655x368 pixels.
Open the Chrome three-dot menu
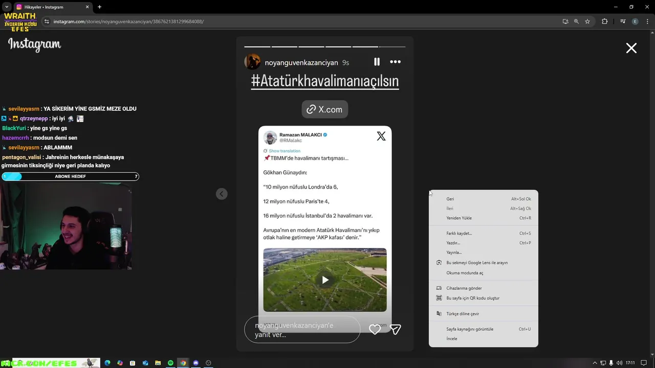click(x=647, y=21)
